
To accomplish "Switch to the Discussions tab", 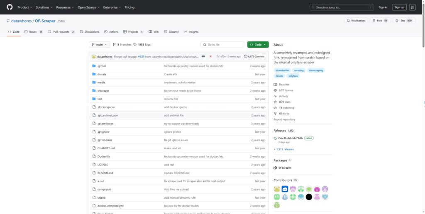I will (x=90, y=32).
